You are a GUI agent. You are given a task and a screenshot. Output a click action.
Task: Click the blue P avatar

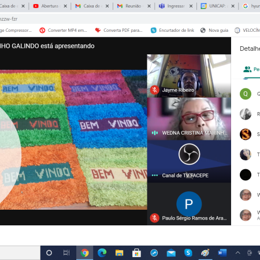coord(189,204)
